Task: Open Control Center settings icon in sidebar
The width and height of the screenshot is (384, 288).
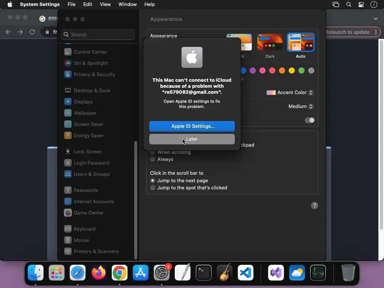Action: click(68, 52)
